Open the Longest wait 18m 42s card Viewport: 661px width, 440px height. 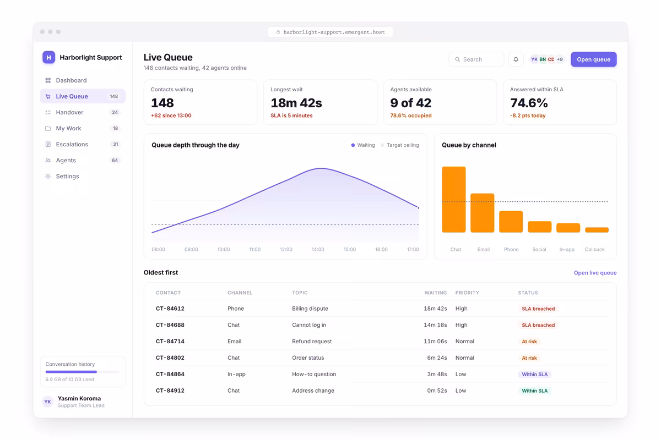(x=320, y=102)
